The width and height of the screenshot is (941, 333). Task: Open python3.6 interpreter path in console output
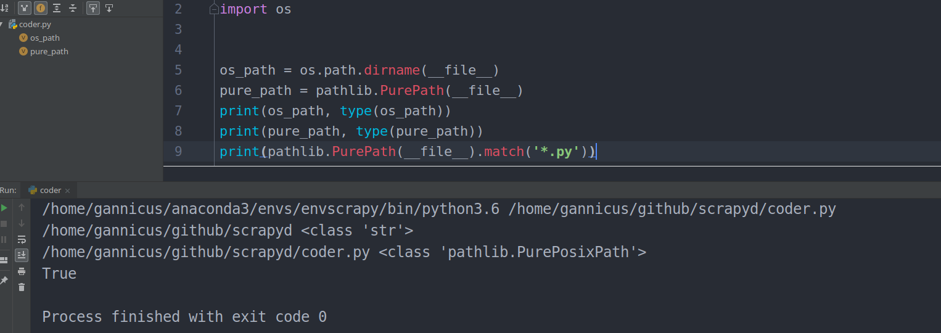(271, 209)
